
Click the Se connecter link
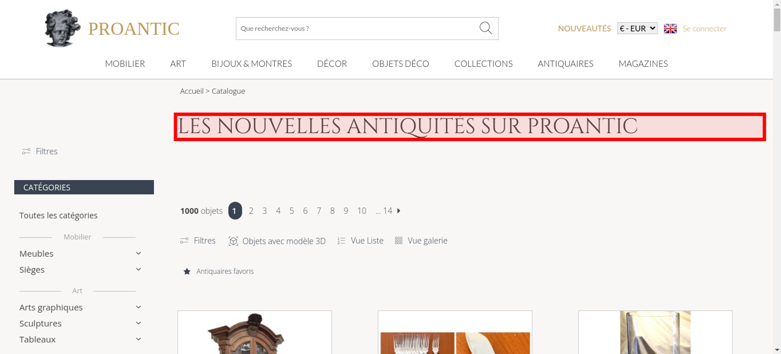click(704, 28)
